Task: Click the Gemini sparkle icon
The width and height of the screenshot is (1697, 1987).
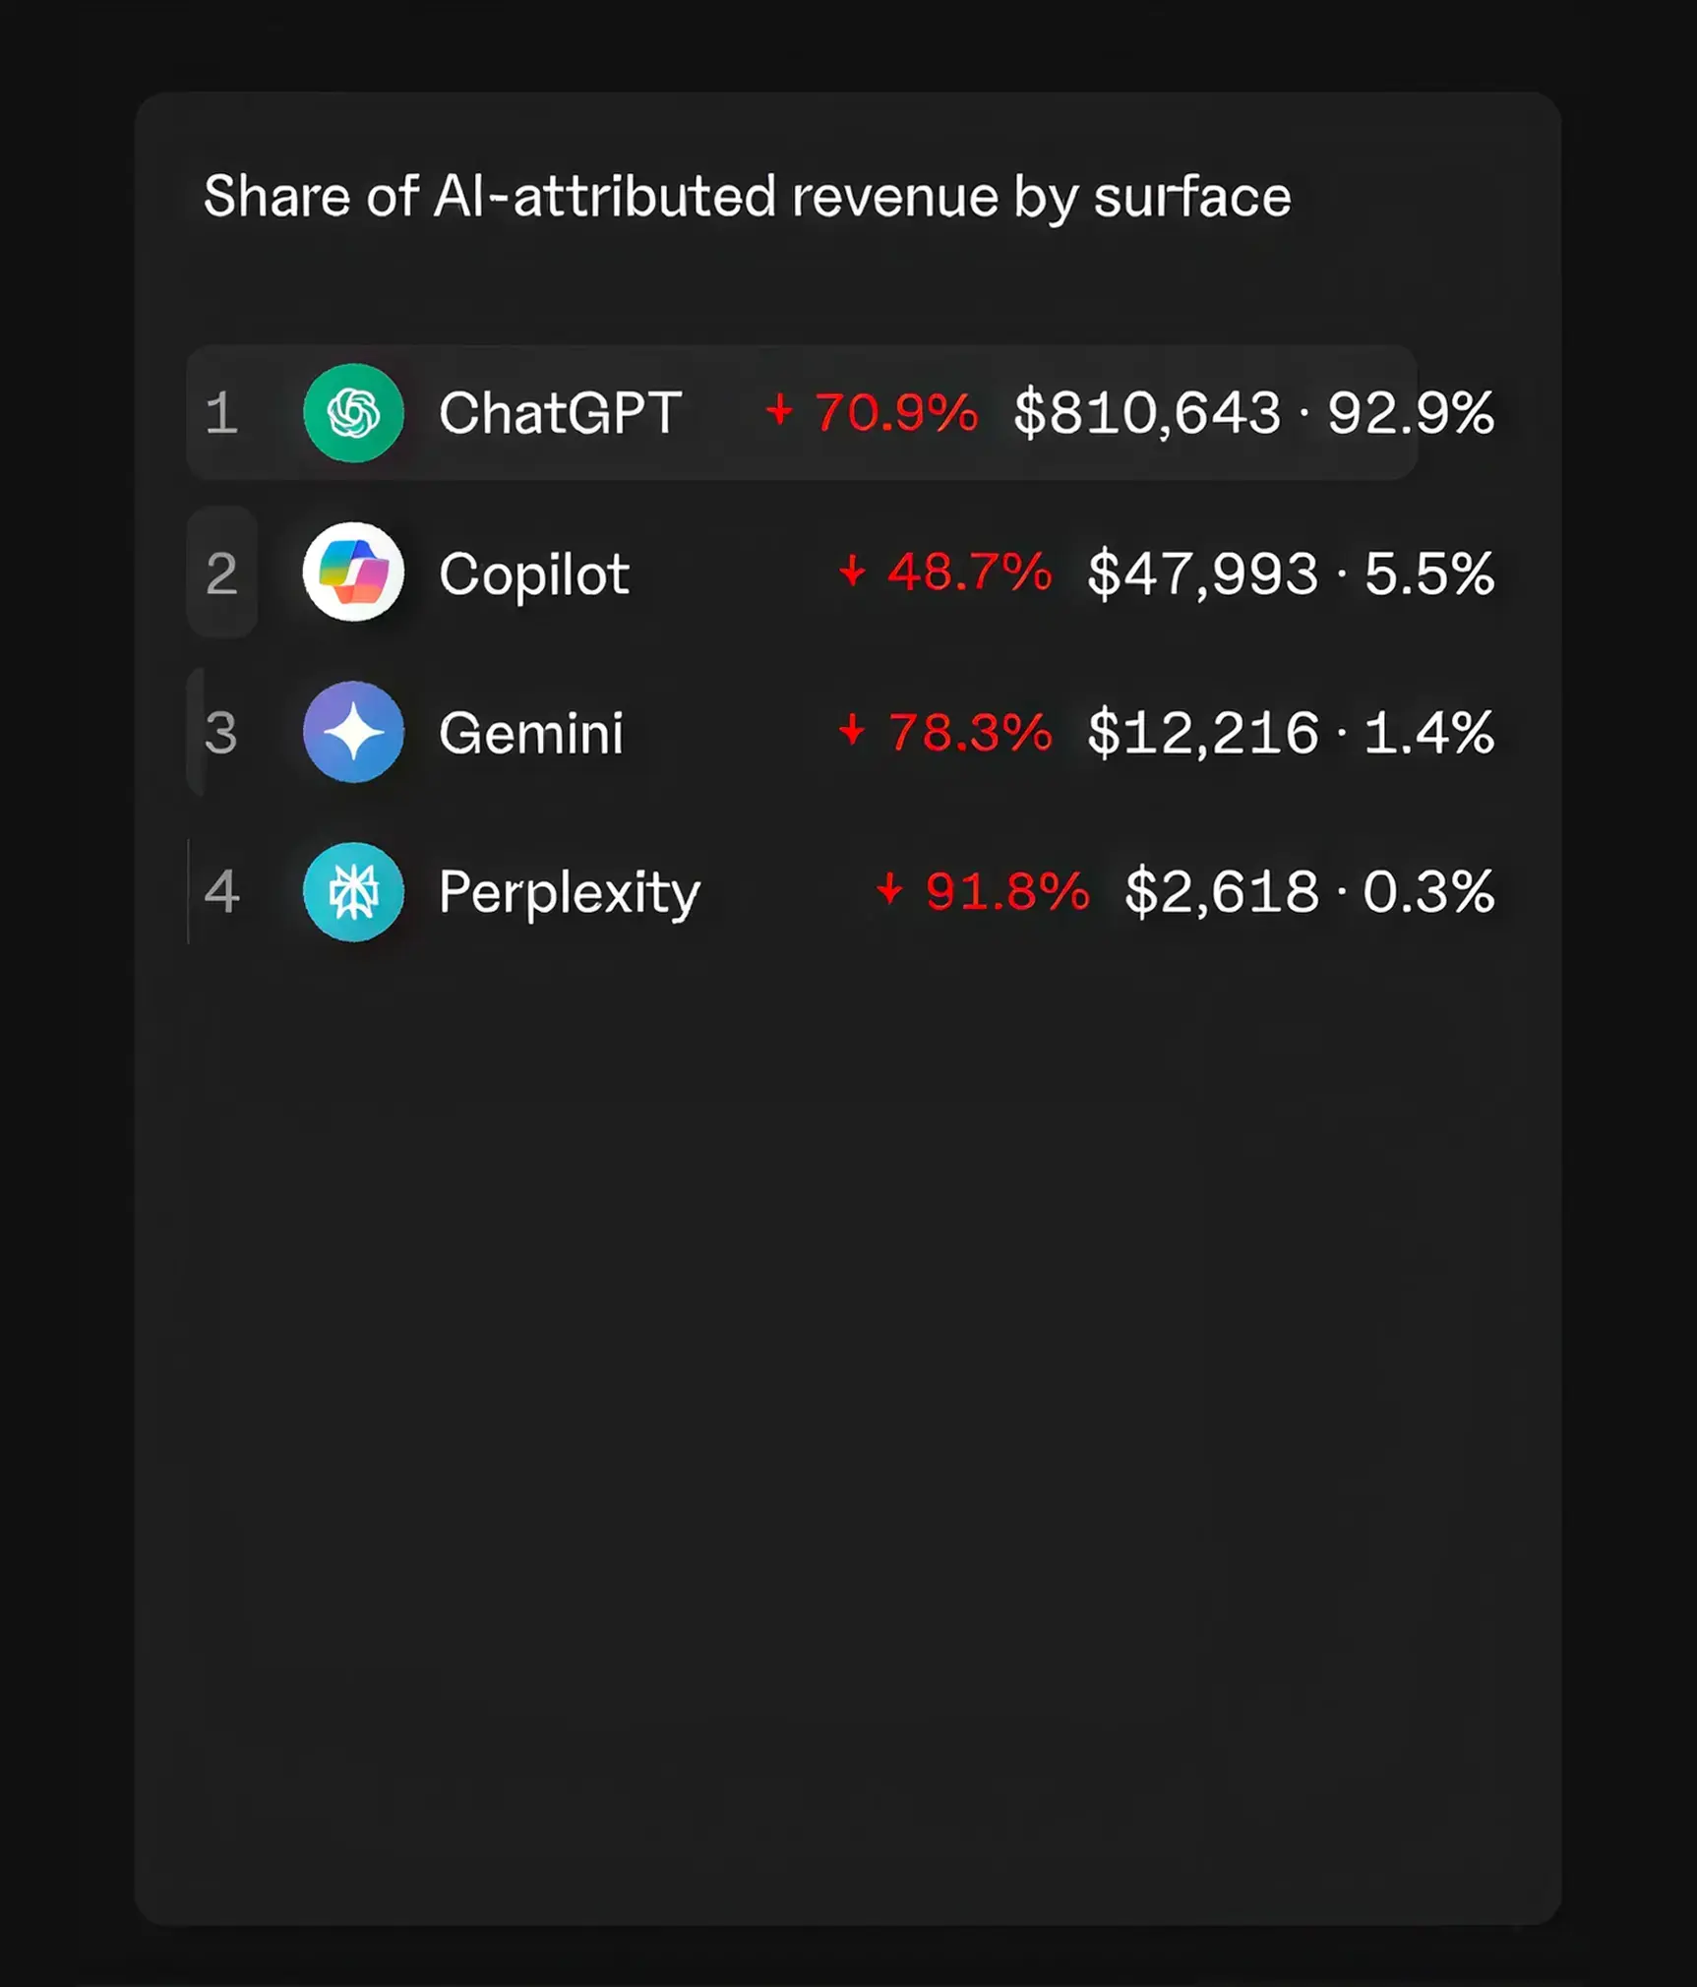Action: coord(353,732)
